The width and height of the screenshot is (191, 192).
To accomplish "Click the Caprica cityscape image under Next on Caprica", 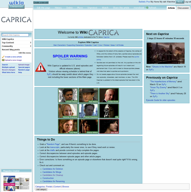I will 166,53.
